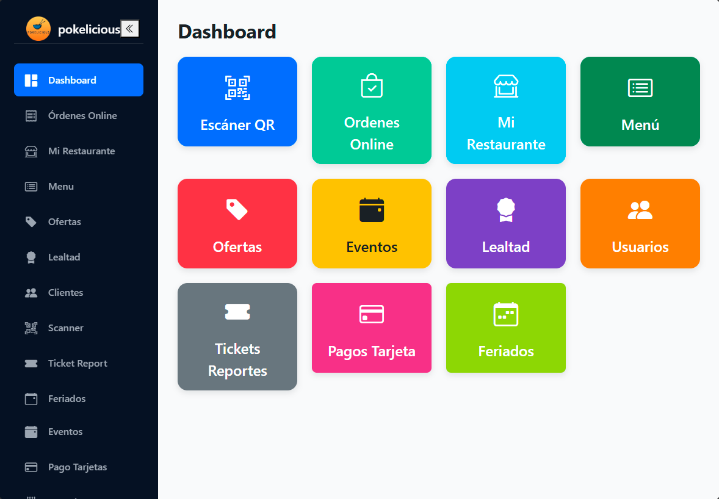
Task: Collapse the sidebar with the double-chevron button
Action: point(129,28)
